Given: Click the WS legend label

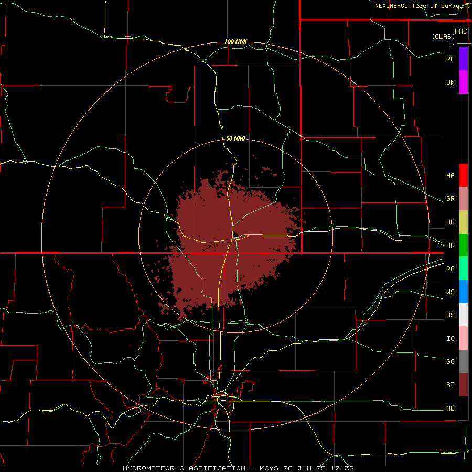Looking at the screenshot, I should (x=450, y=292).
